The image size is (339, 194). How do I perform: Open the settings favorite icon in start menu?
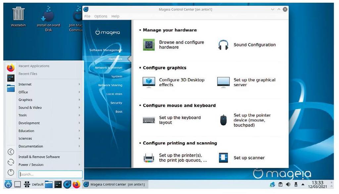(x=11, y=78)
